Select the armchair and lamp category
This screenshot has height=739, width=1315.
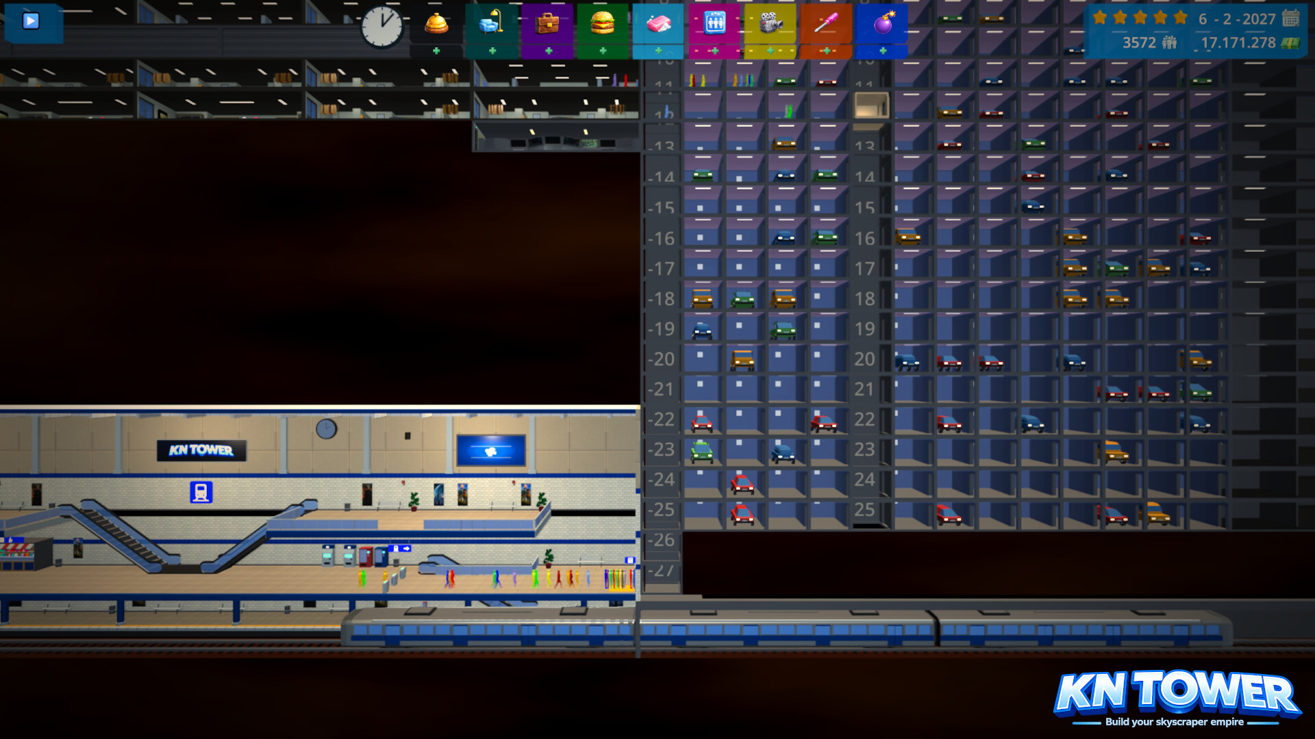pyautogui.click(x=492, y=24)
